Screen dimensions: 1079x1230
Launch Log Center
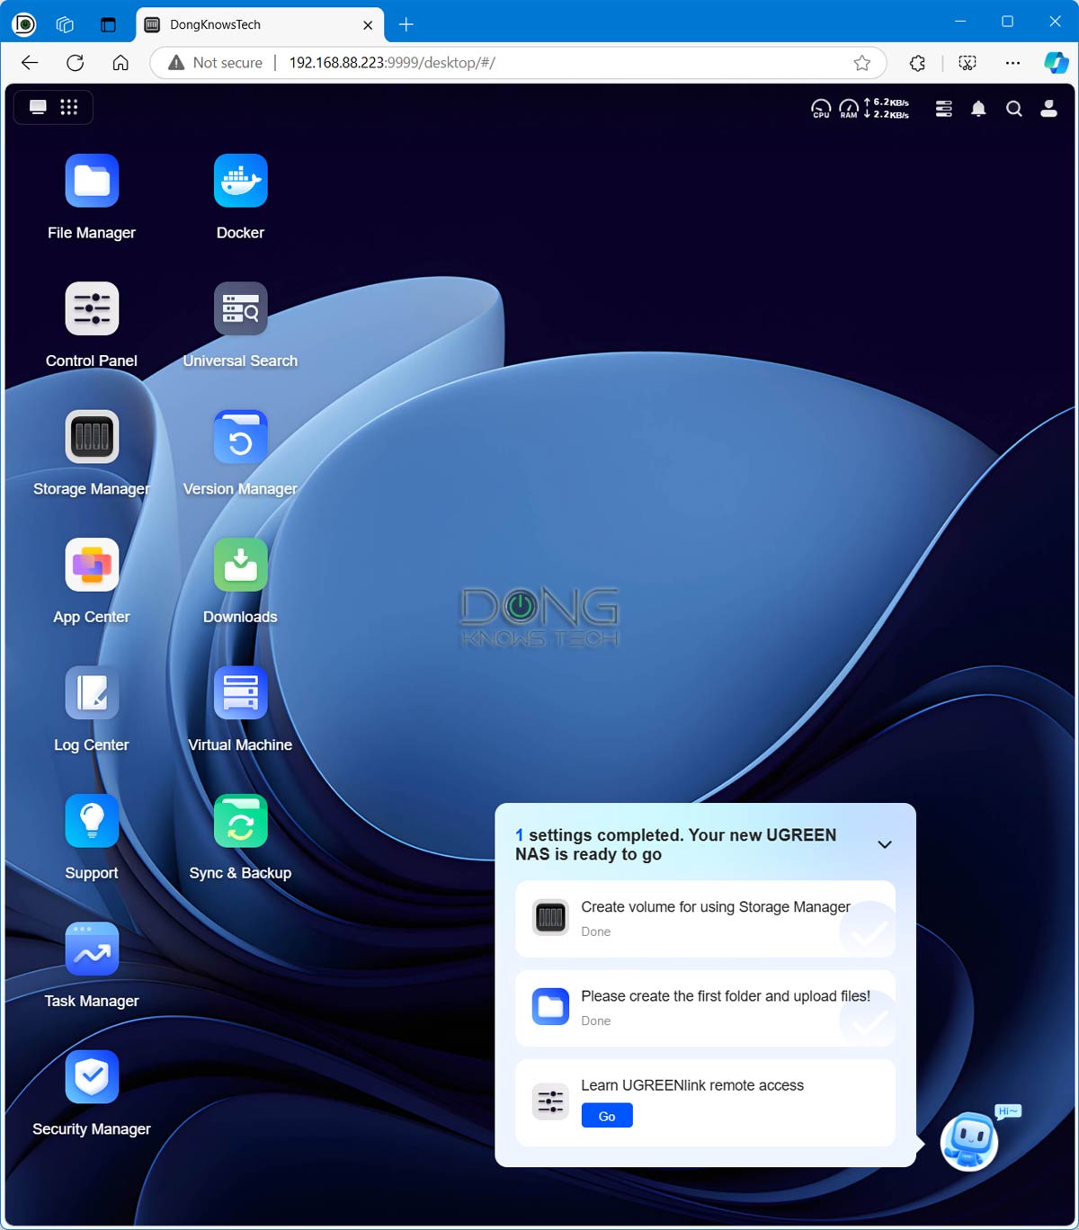(x=92, y=693)
